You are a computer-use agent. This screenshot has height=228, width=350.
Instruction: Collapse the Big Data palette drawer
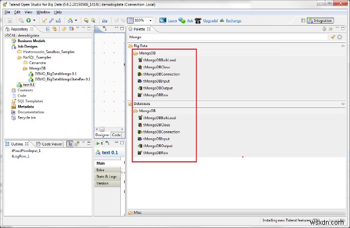[x=237, y=46]
